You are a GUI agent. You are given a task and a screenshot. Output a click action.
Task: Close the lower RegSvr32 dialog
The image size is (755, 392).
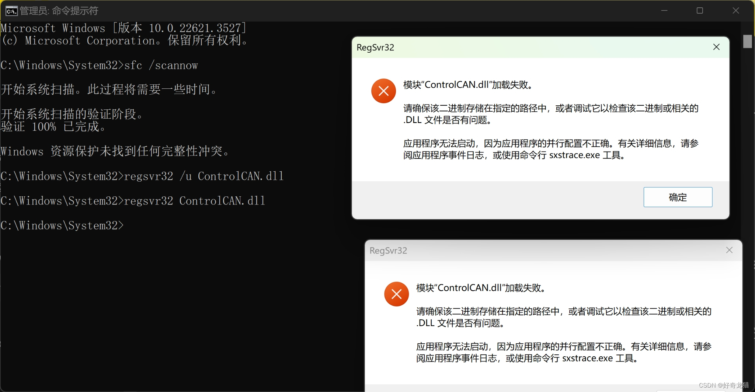tap(729, 250)
